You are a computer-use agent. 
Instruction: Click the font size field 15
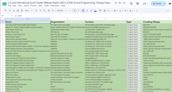point(74,11)
